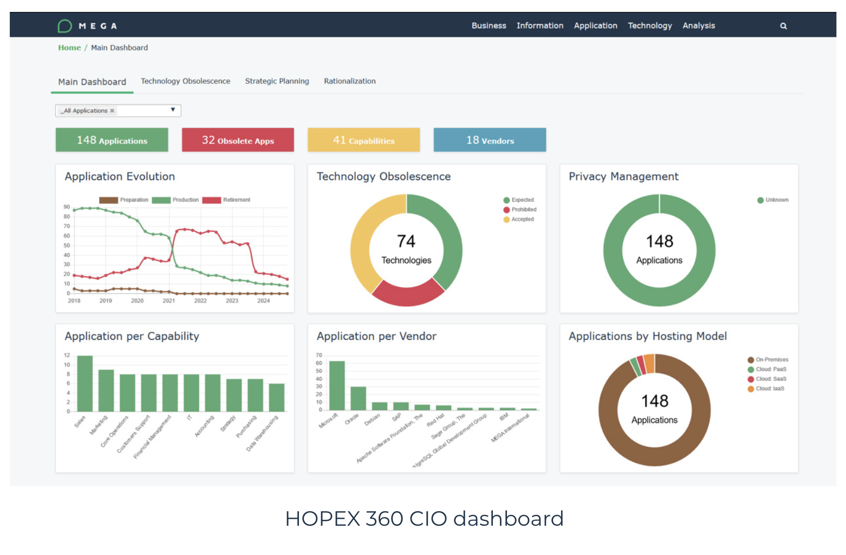Click the 2021 label on evolution axis
846x555 pixels.
[169, 301]
